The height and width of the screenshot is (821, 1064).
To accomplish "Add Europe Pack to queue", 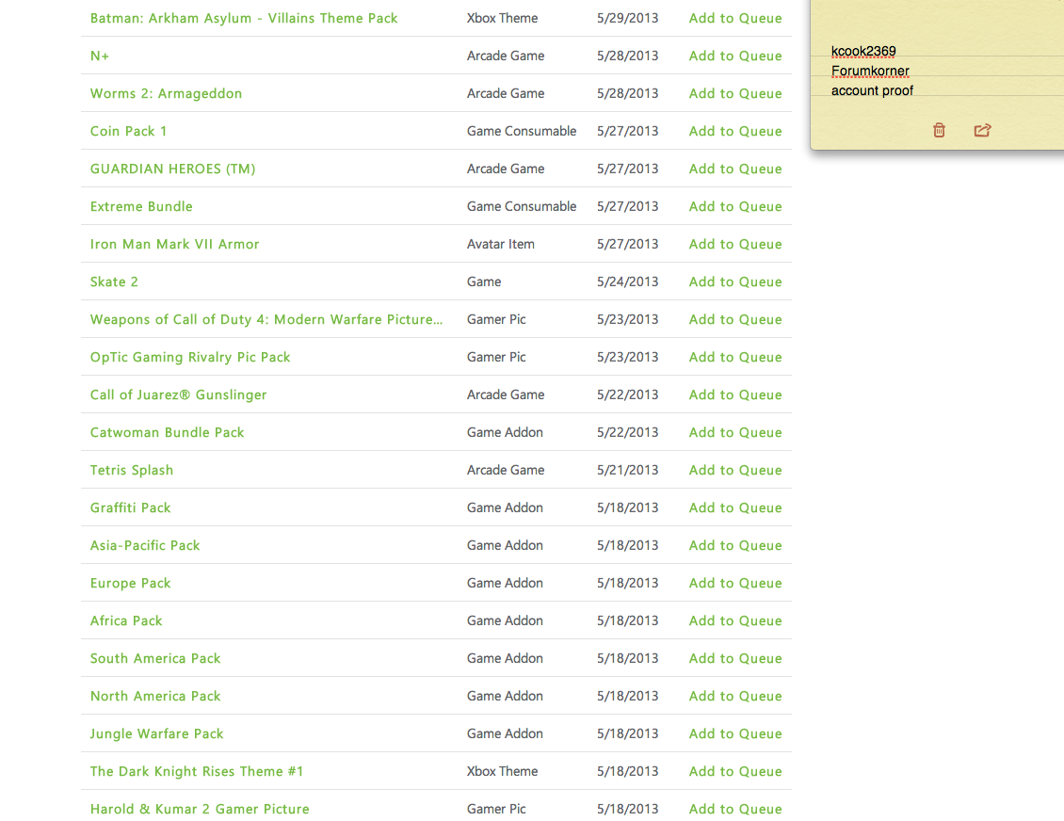I will pyautogui.click(x=735, y=583).
